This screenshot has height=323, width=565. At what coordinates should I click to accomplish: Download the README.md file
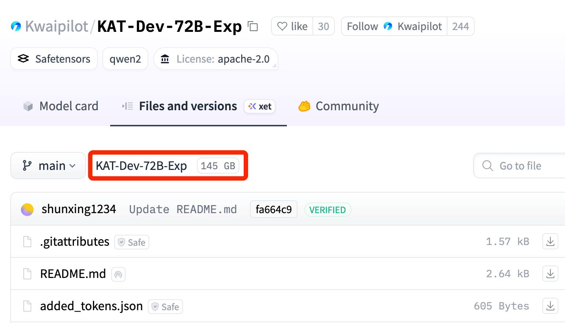tap(550, 274)
